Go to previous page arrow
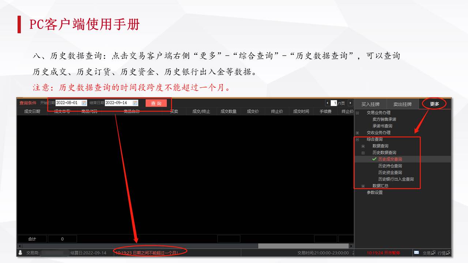 point(327,103)
